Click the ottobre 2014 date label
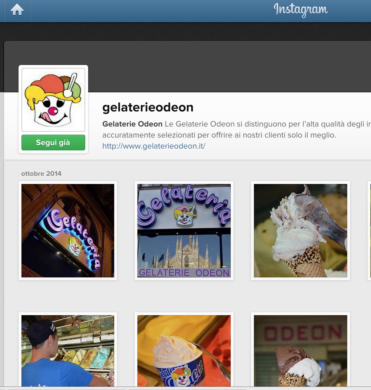 pos(41,174)
